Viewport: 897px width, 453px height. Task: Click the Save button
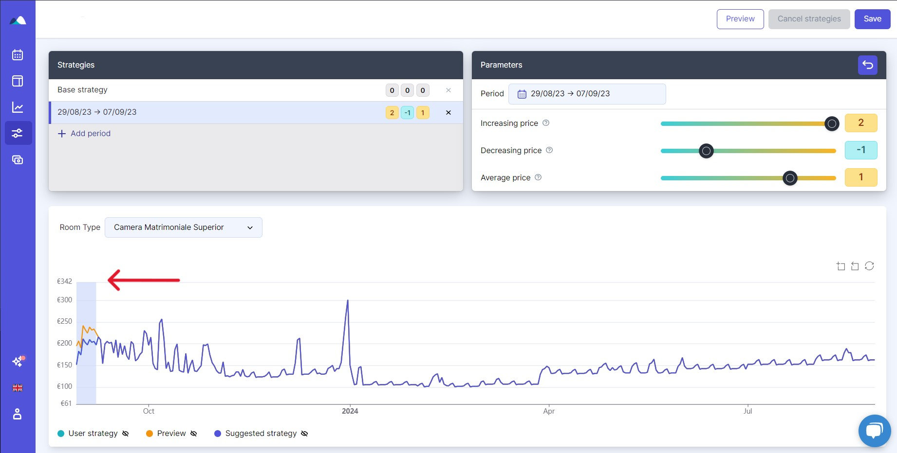[872, 19]
